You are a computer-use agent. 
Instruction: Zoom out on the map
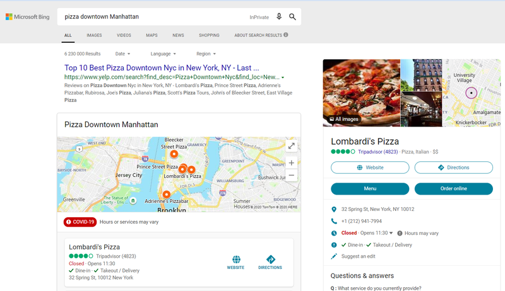click(x=291, y=175)
